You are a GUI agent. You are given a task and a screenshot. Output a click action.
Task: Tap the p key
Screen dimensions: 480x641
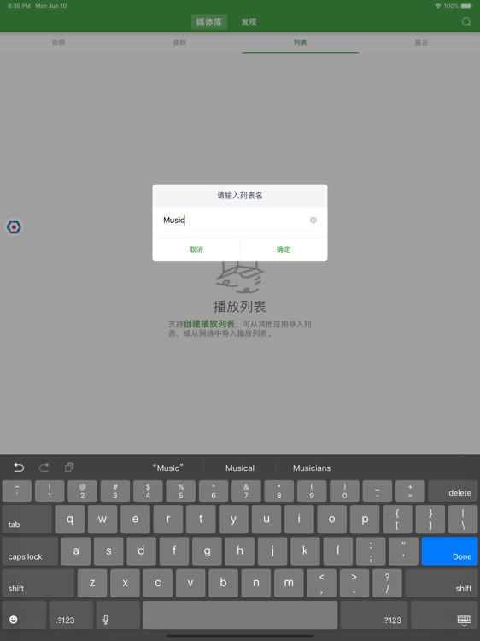pos(365,519)
